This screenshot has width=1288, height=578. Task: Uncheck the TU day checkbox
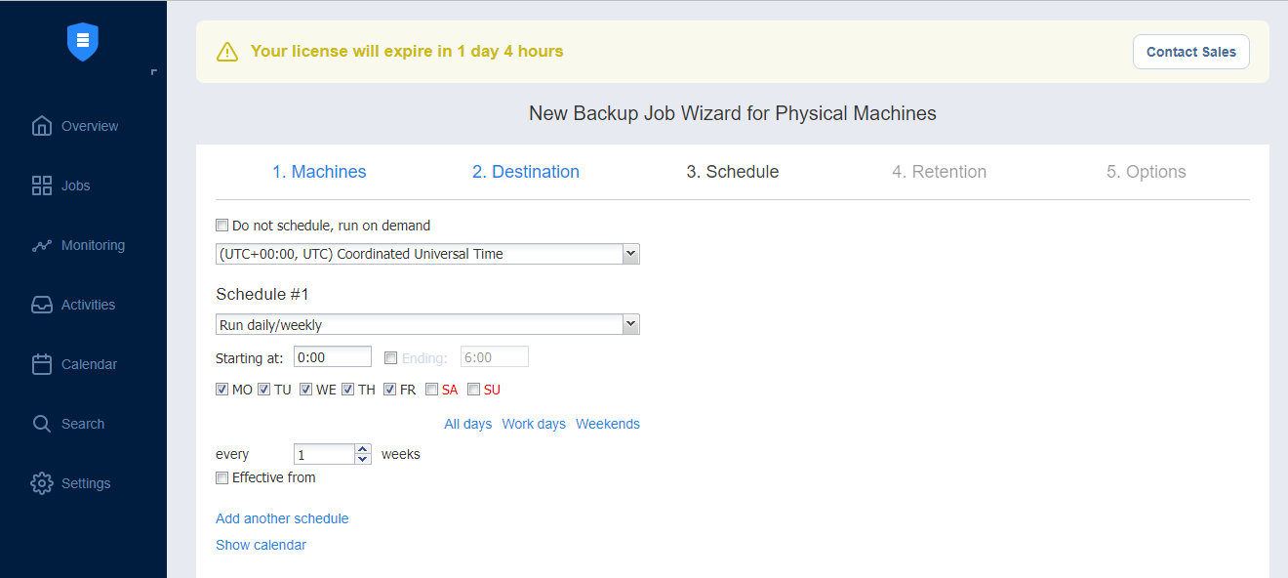tap(264, 390)
